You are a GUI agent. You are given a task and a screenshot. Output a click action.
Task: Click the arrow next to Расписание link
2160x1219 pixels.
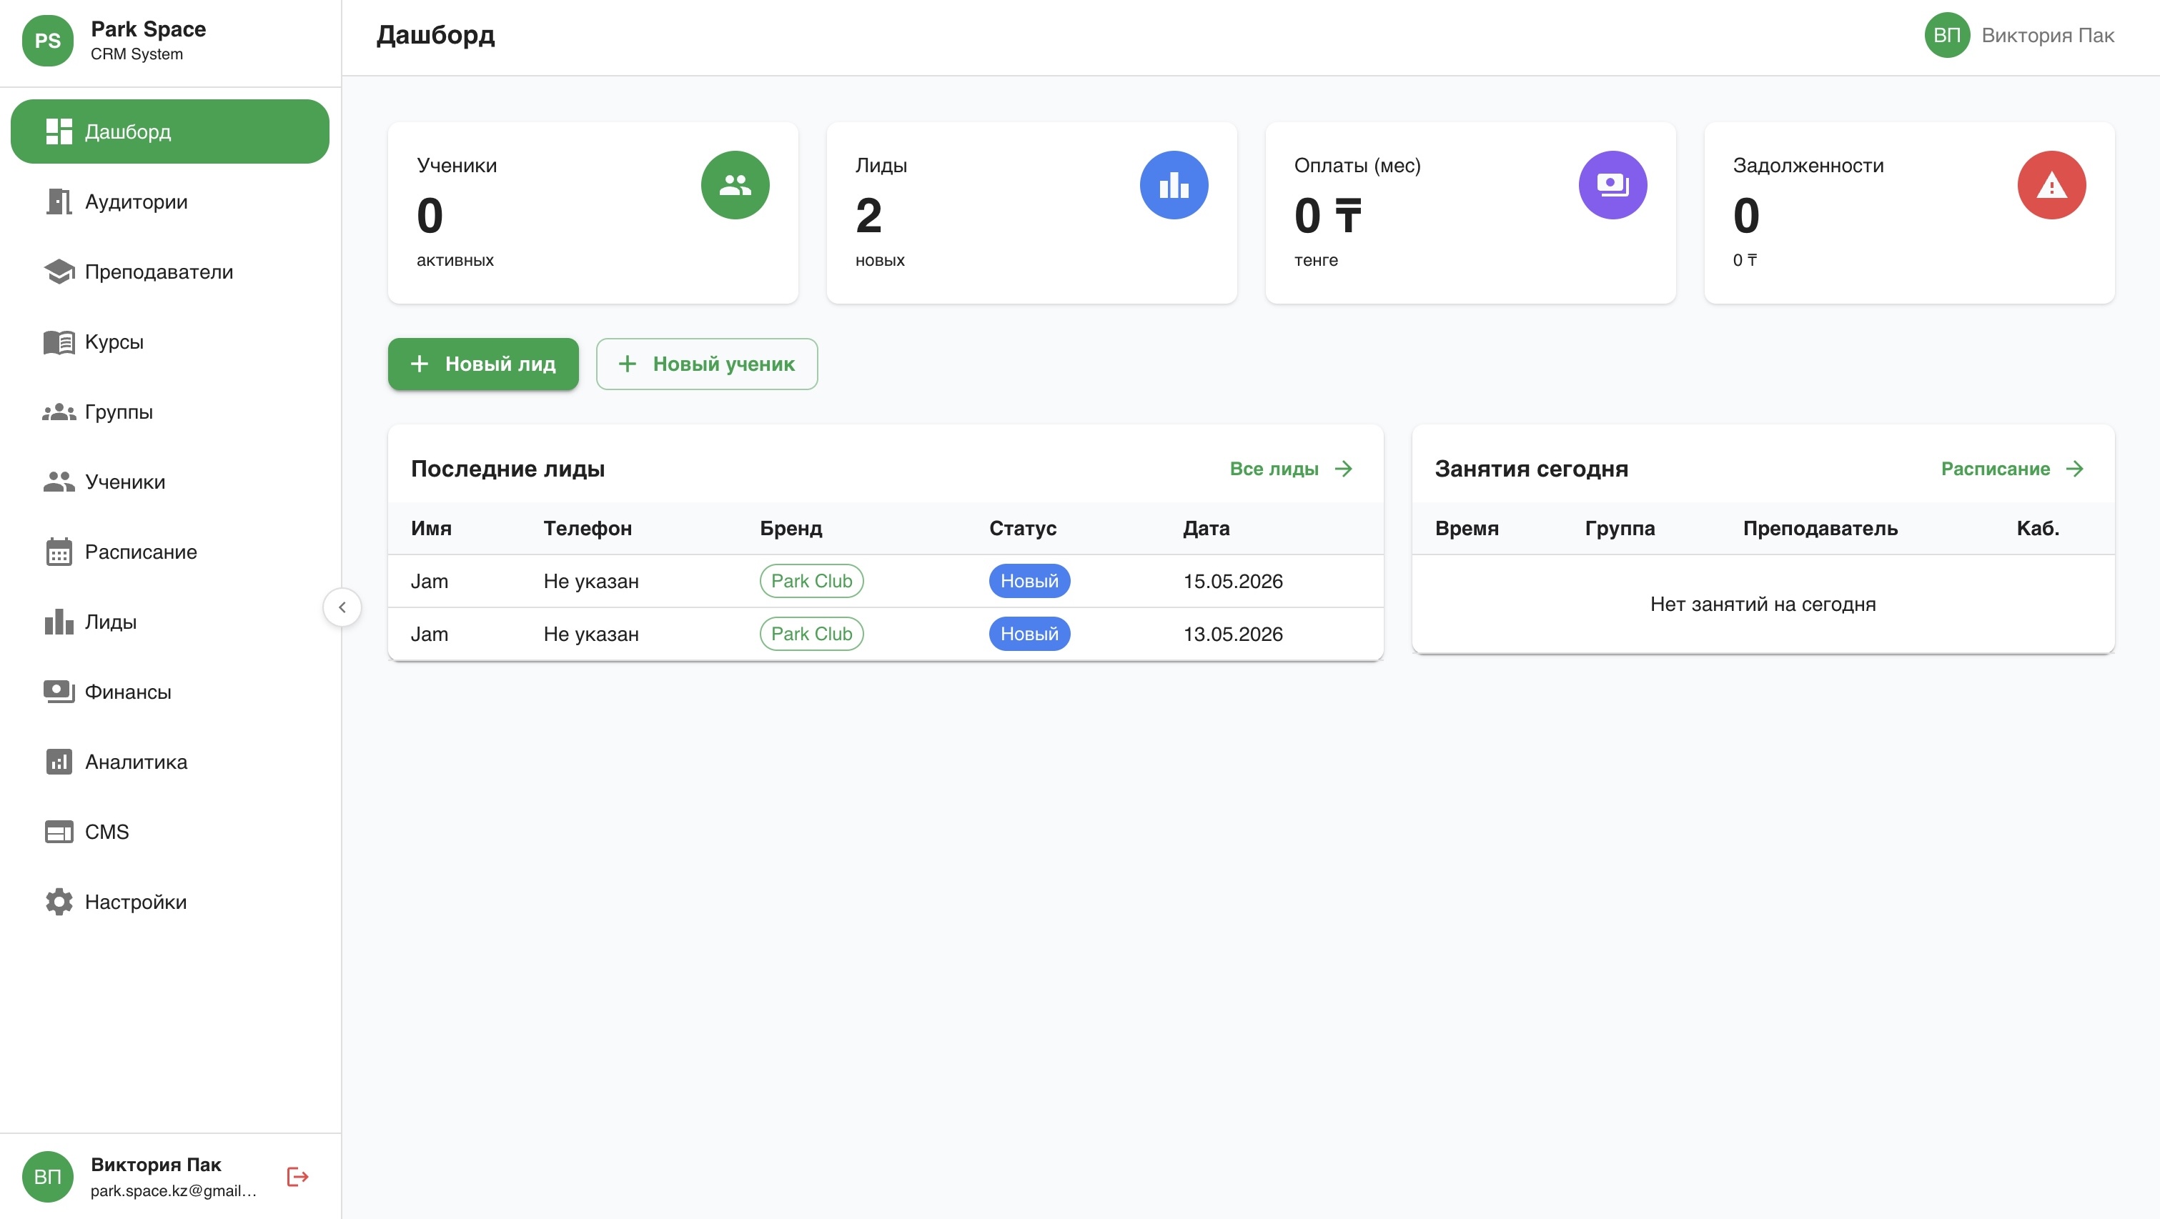coord(2074,469)
